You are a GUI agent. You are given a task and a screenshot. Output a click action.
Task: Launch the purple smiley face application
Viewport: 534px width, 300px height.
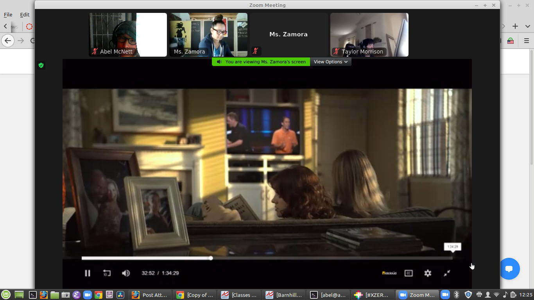pos(109,295)
